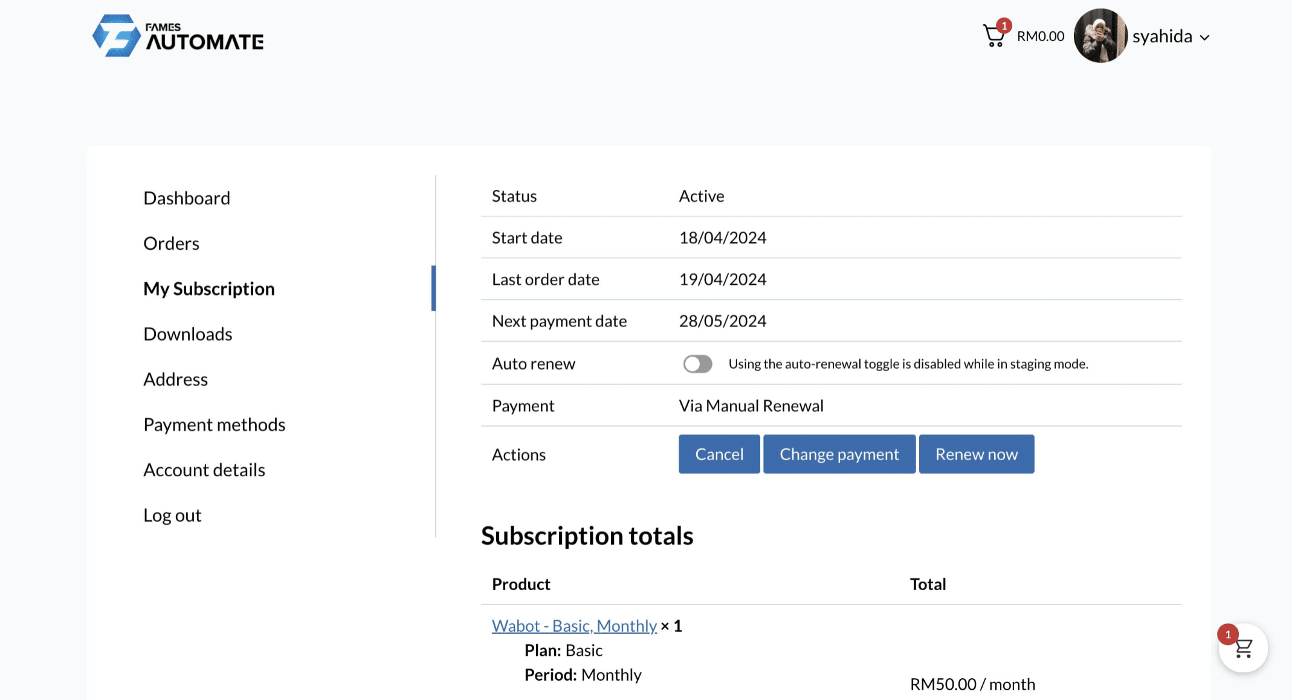This screenshot has height=700, width=1292.
Task: Click the RM0.00 cart total
Action: pos(1041,36)
